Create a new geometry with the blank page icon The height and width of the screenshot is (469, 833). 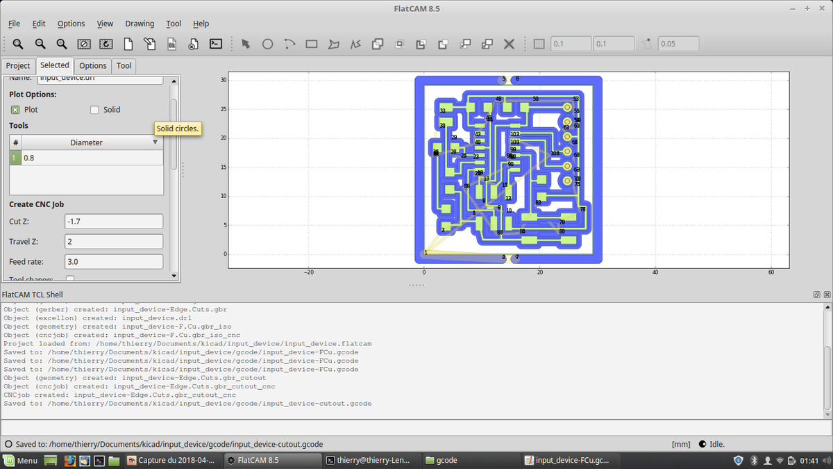click(128, 44)
